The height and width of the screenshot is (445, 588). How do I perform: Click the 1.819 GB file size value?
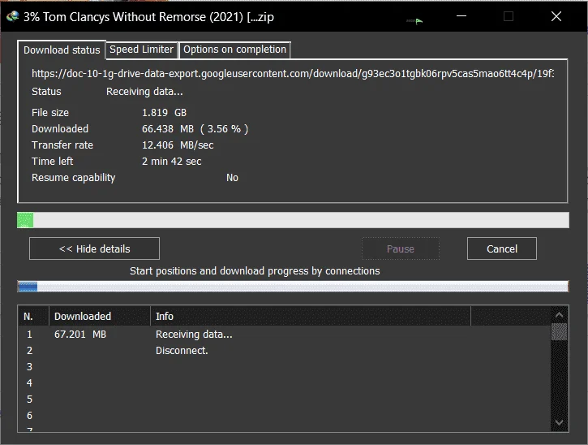[x=164, y=113]
